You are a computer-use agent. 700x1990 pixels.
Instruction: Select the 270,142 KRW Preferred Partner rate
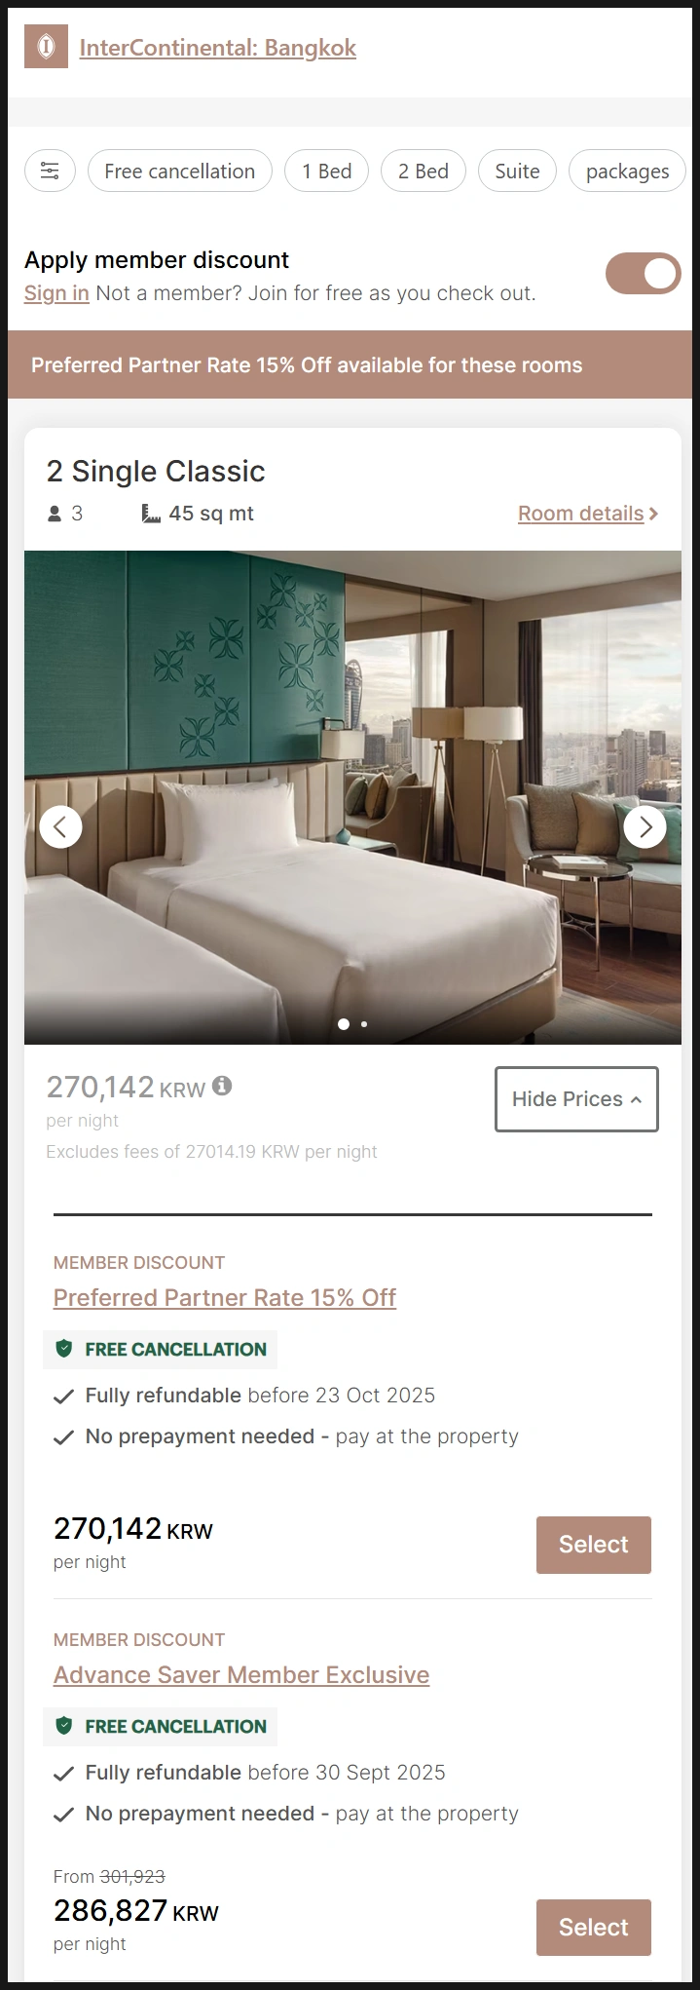594,1545
